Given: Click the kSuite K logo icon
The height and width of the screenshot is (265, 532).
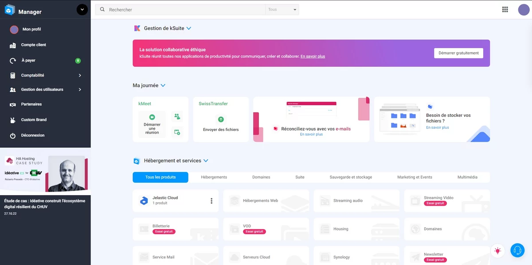Looking at the screenshot, I should click(137, 28).
